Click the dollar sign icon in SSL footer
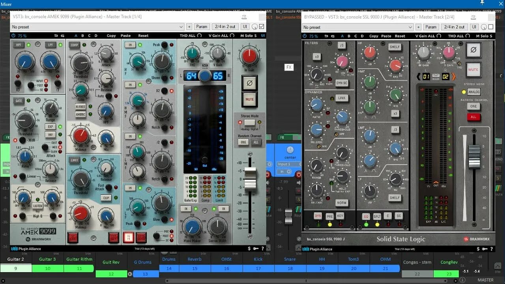 [x=479, y=249]
